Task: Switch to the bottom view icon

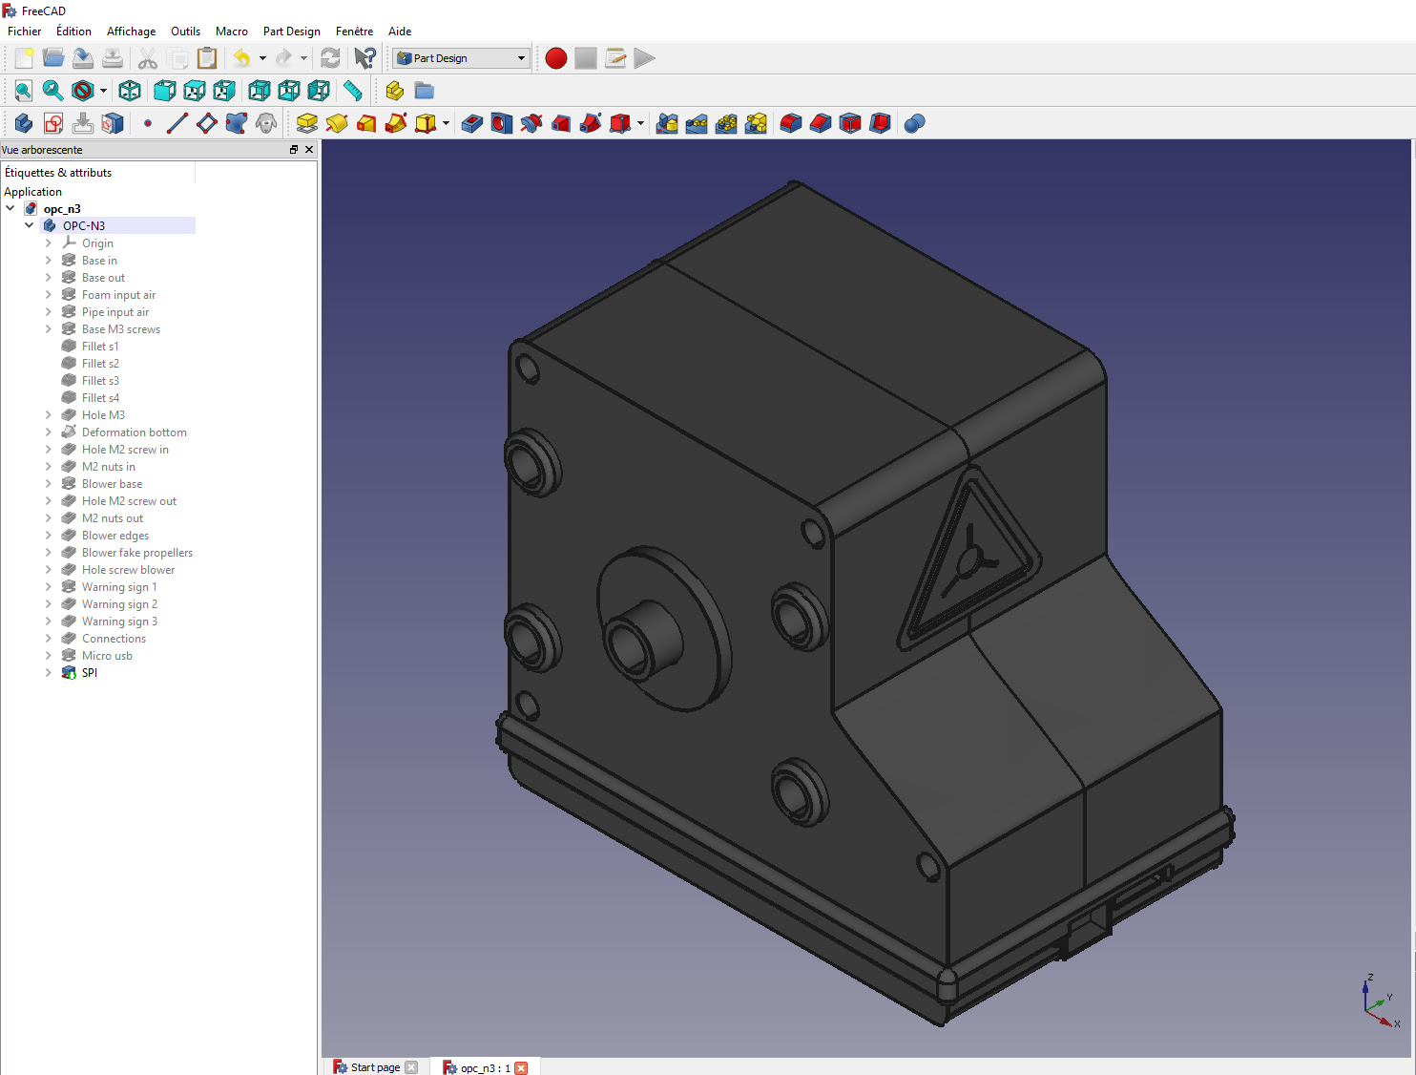Action: coord(289,91)
